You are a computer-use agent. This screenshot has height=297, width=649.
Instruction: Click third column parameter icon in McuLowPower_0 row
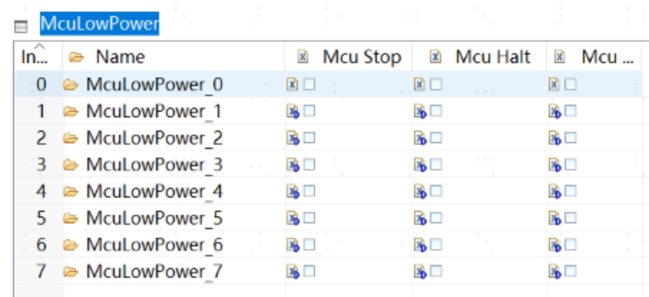555,84
